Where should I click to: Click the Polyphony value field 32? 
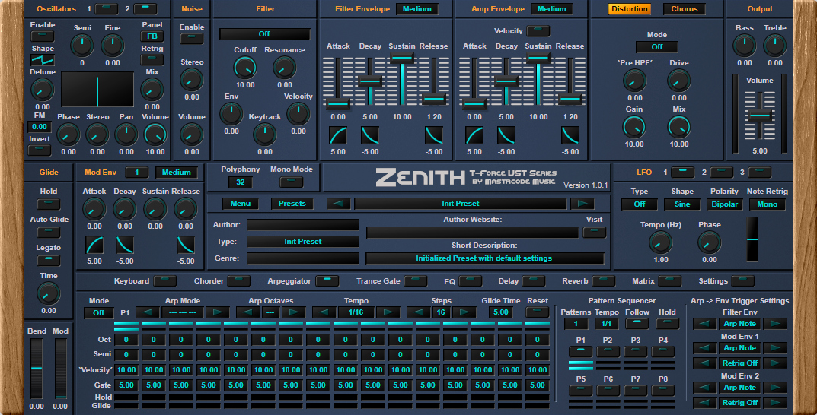click(x=240, y=182)
